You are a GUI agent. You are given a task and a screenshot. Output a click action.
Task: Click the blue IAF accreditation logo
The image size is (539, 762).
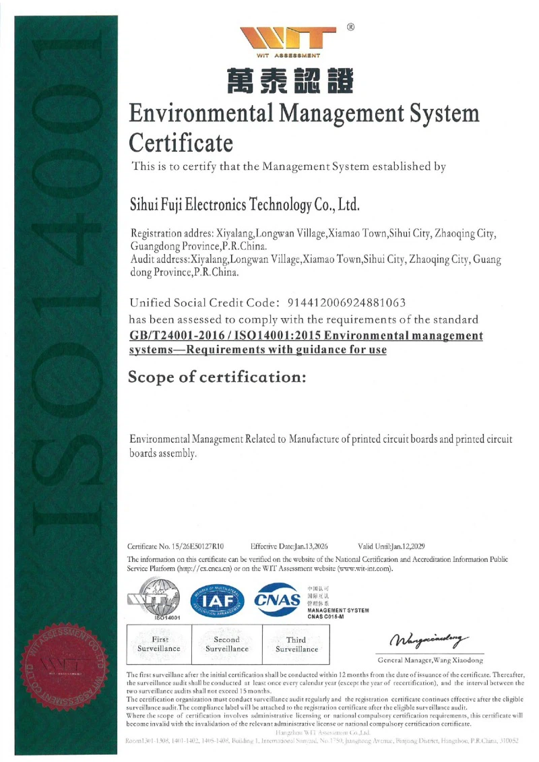click(216, 599)
